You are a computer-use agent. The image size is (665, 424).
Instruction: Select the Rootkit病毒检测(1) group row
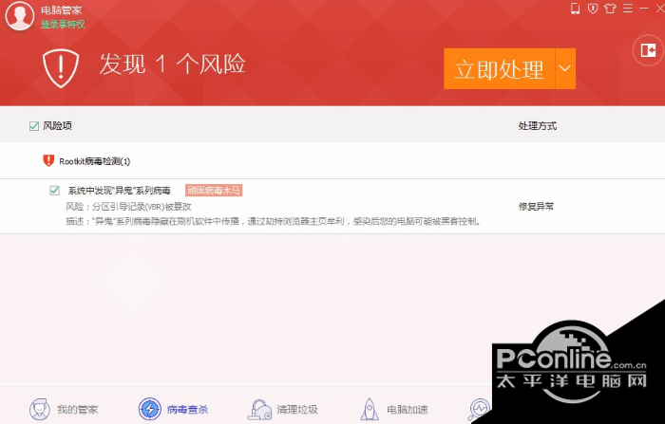(332, 160)
